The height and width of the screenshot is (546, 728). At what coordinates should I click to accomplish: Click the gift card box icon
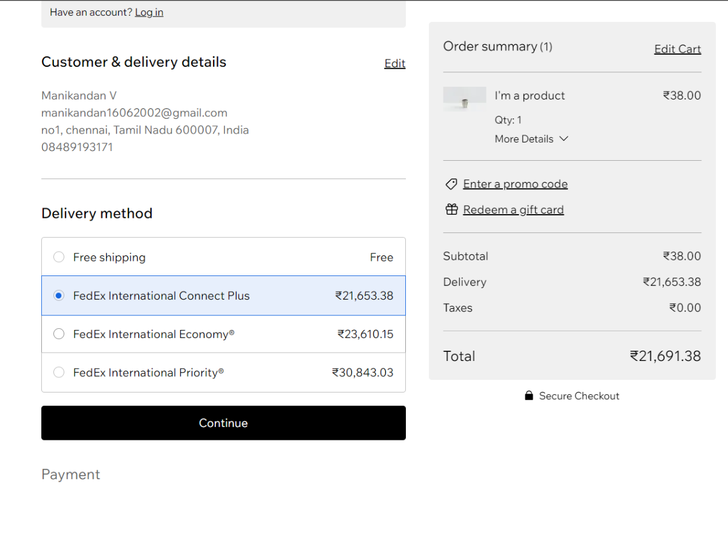pos(451,209)
